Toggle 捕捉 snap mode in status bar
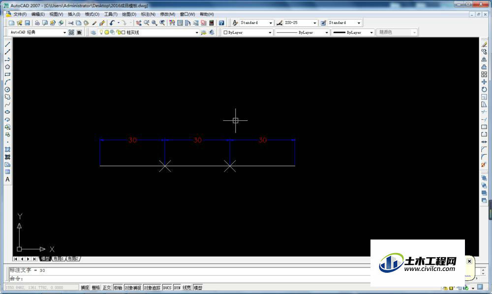 pyautogui.click(x=85, y=288)
